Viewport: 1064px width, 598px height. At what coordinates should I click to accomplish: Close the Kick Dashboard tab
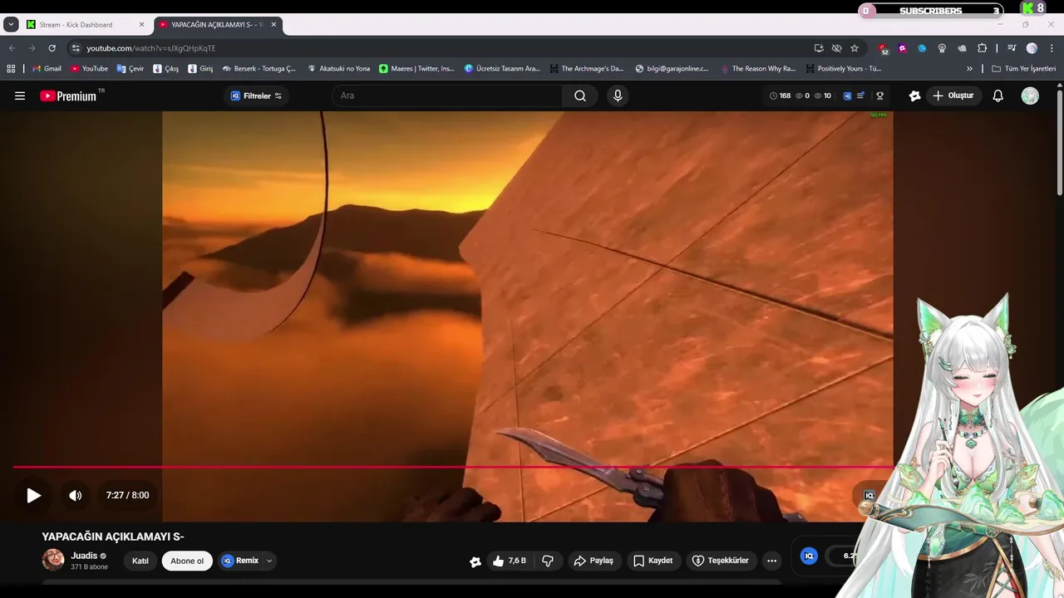(141, 25)
